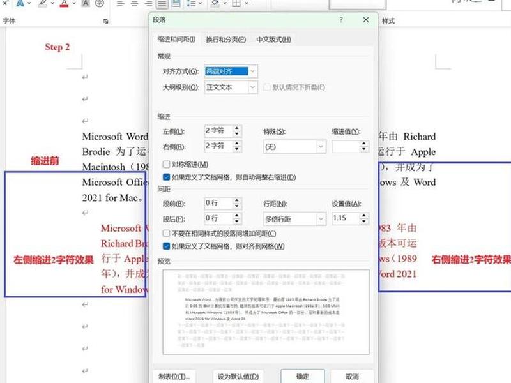This screenshot has width=511, height=383.
Task: Open the paragraph shading paint bucket
Action: (x=215, y=3)
